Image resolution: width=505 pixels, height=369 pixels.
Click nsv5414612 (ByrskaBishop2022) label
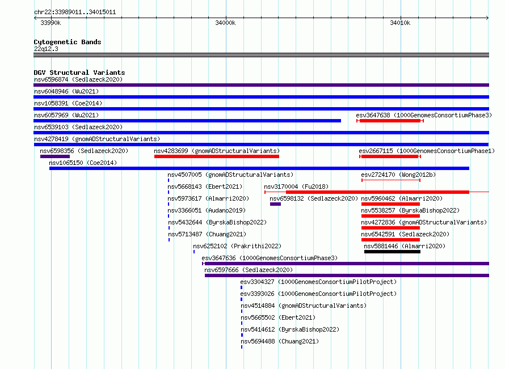point(290,329)
